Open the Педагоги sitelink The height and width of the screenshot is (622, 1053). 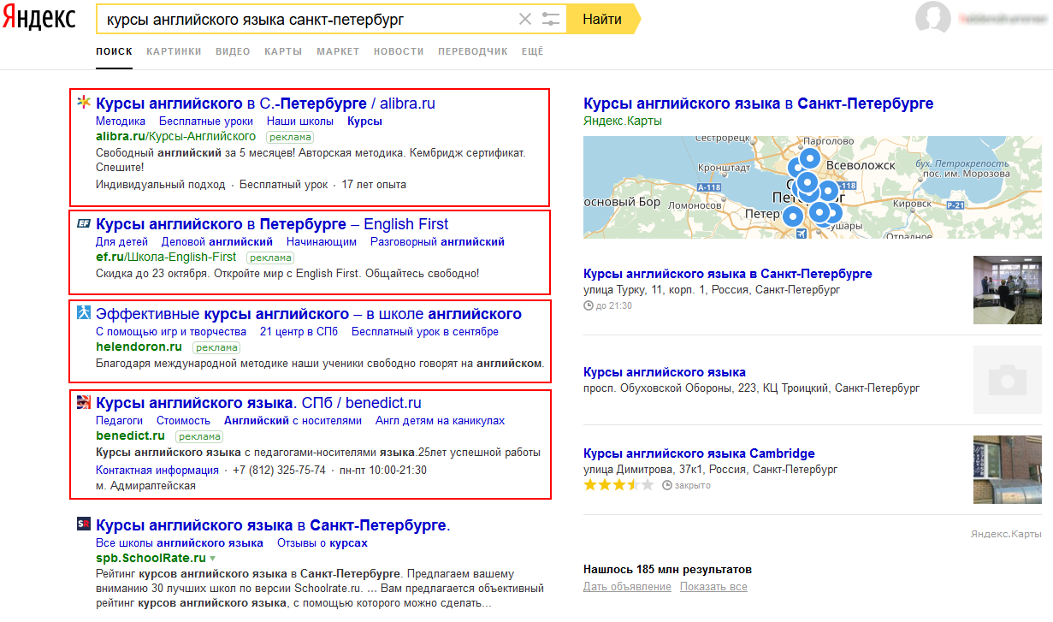[119, 421]
